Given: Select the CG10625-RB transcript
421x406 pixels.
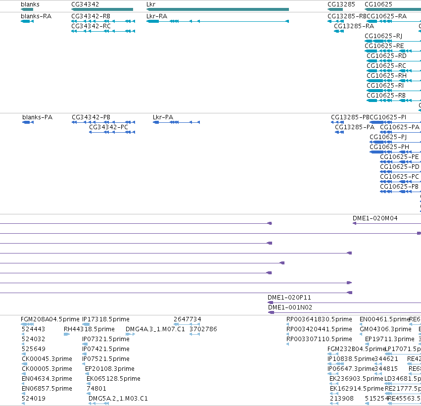Looking at the screenshot, I should [394, 101].
